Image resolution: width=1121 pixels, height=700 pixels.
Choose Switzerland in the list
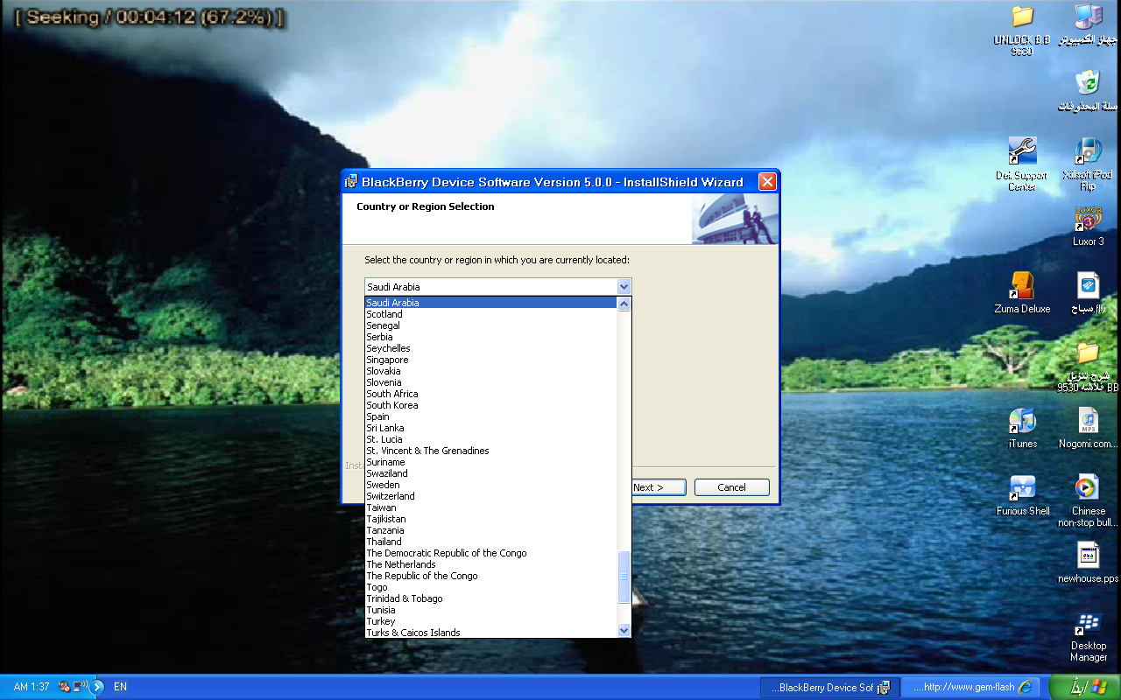[x=491, y=496]
